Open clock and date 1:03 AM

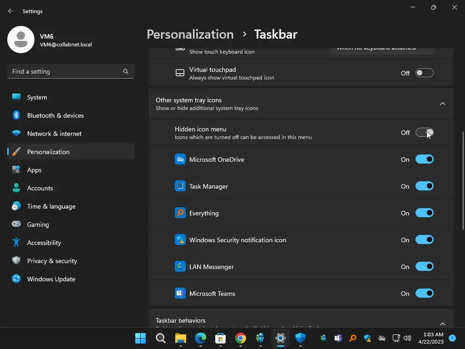point(431,338)
